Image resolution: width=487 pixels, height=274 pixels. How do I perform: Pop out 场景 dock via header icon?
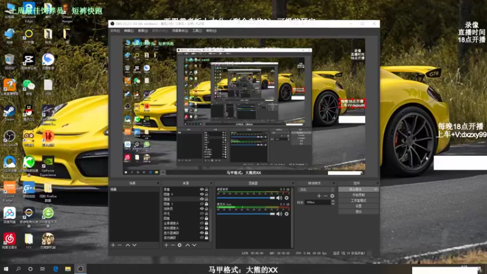(158, 183)
